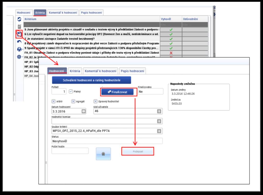Image resolution: width=263 pixels, height=195 pixels.
Task: Select criterion row 6 Lze vyloučit negativní dopad
Action: [x=92, y=34]
